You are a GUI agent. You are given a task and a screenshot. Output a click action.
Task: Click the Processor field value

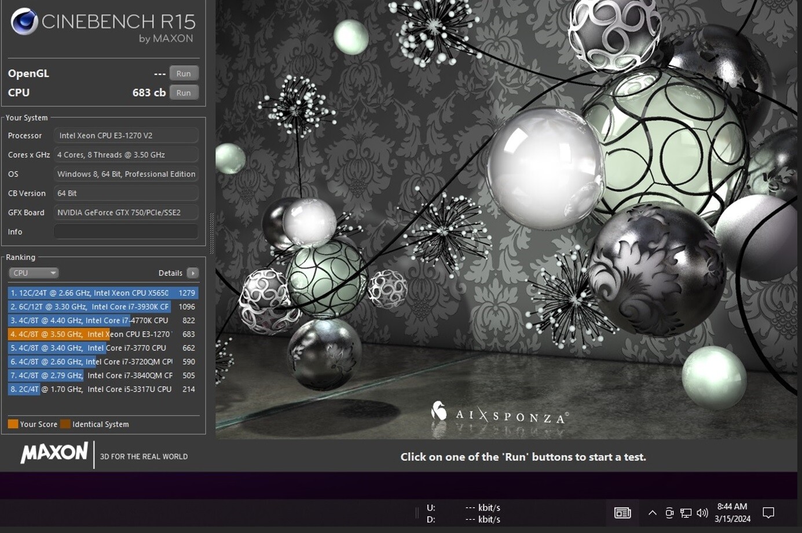(126, 135)
